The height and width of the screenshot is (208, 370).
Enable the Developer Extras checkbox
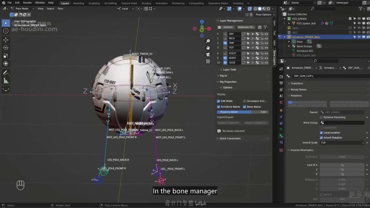click(x=245, y=101)
